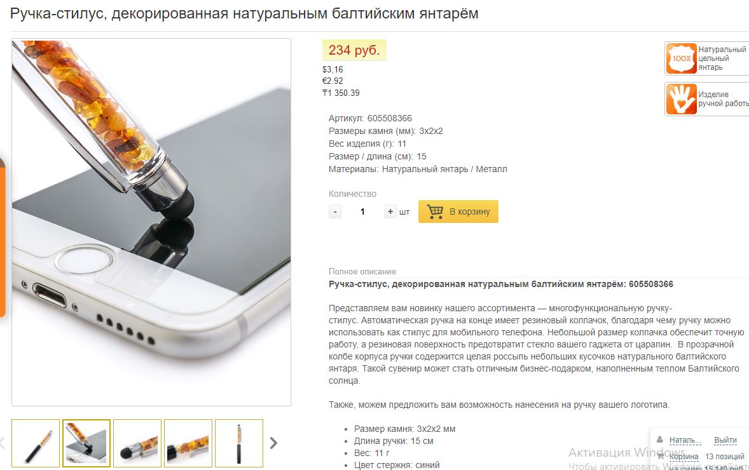
Task: Click the shopping cart icon on the yellow button
Action: (435, 211)
